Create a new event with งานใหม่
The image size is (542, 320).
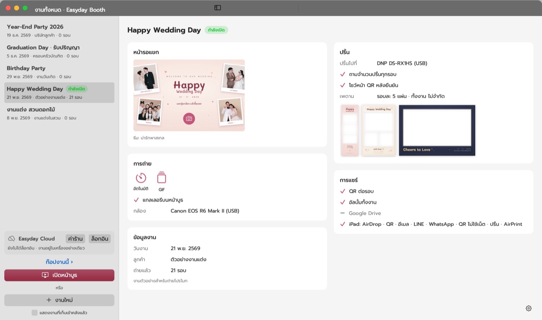pos(59,300)
